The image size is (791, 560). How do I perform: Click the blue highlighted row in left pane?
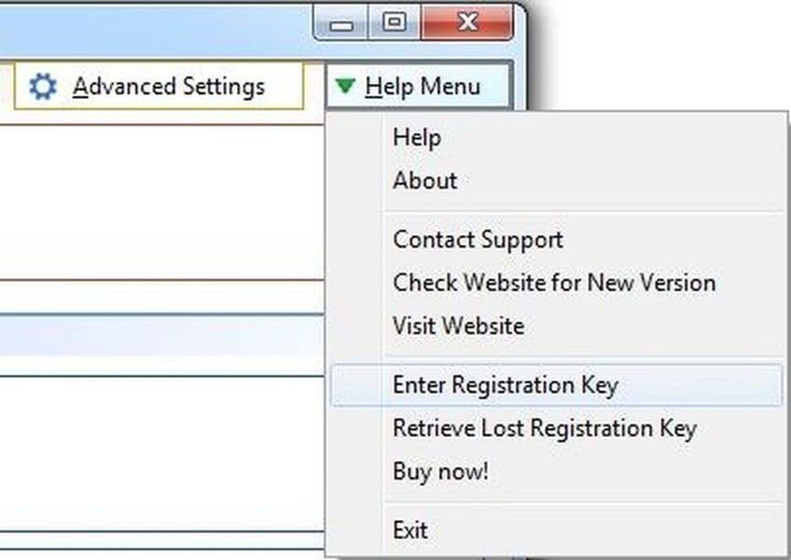point(159,336)
